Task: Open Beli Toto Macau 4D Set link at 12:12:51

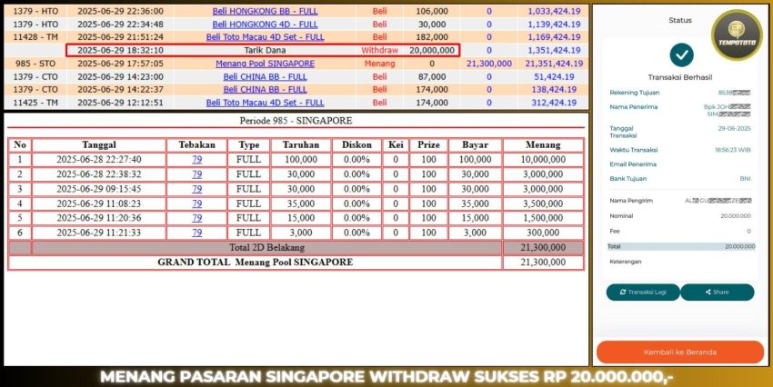Action: coord(265,103)
